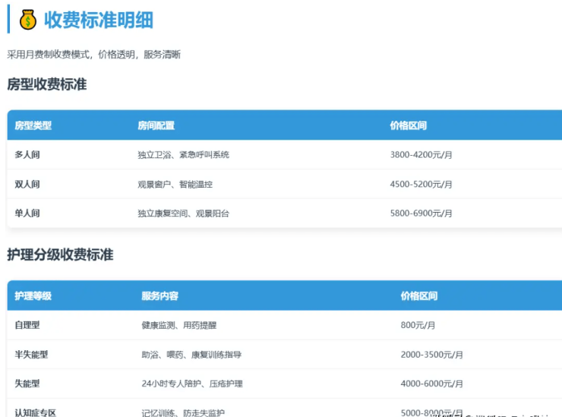
Task: Click the 5800-6900元/月 price cell
Action: 421,213
